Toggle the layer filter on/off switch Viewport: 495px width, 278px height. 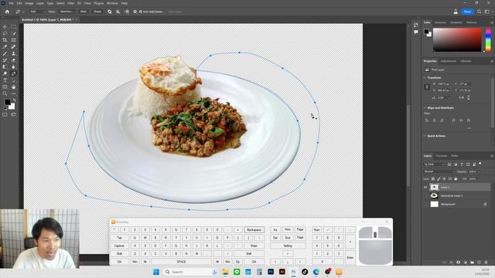pyautogui.click(x=480, y=164)
